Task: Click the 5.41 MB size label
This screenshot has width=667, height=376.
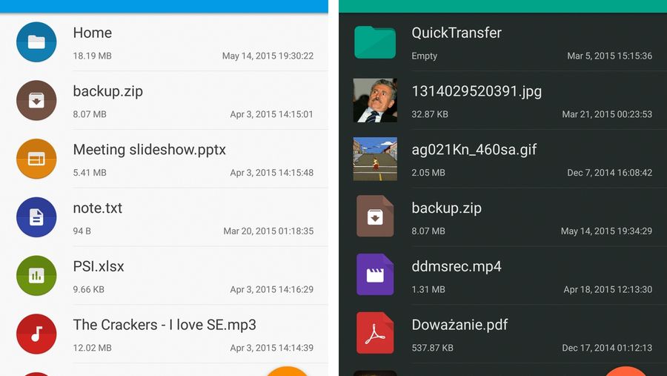Action: click(90, 173)
